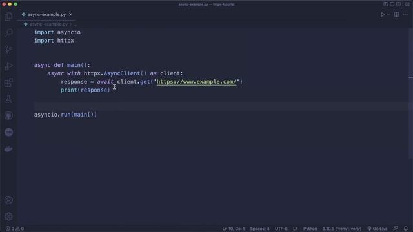Toggle the secondary side bar layout

tap(398, 5)
